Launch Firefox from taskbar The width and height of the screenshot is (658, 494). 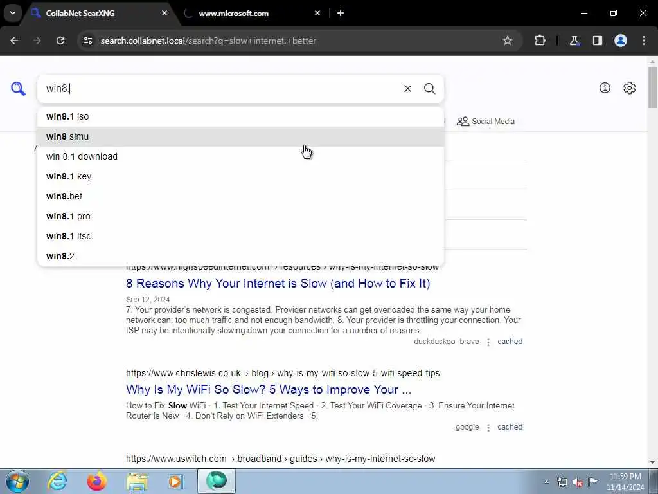pos(97,481)
